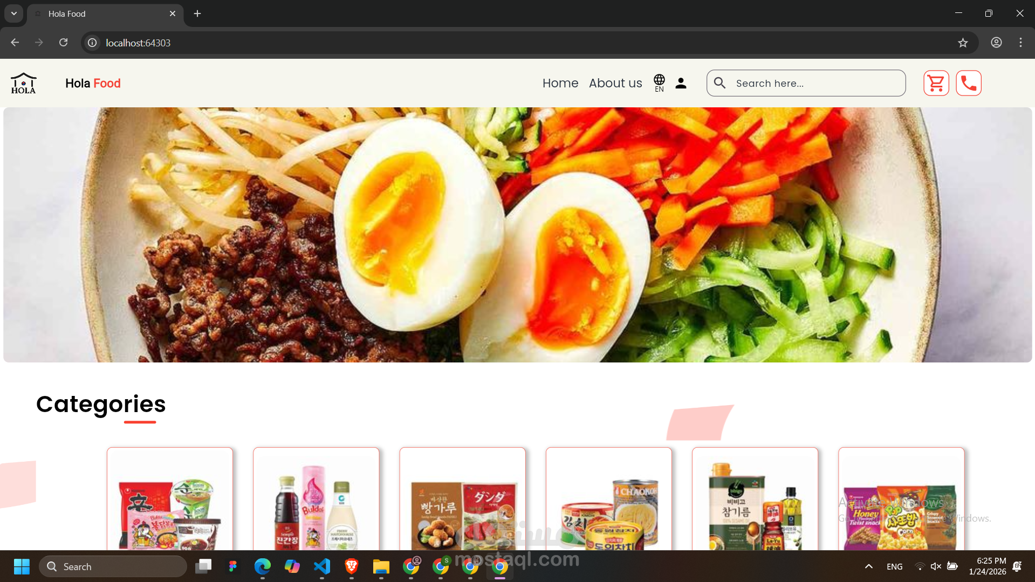Viewport: 1035px width, 582px height.
Task: Open the snacks category card
Action: (901, 499)
